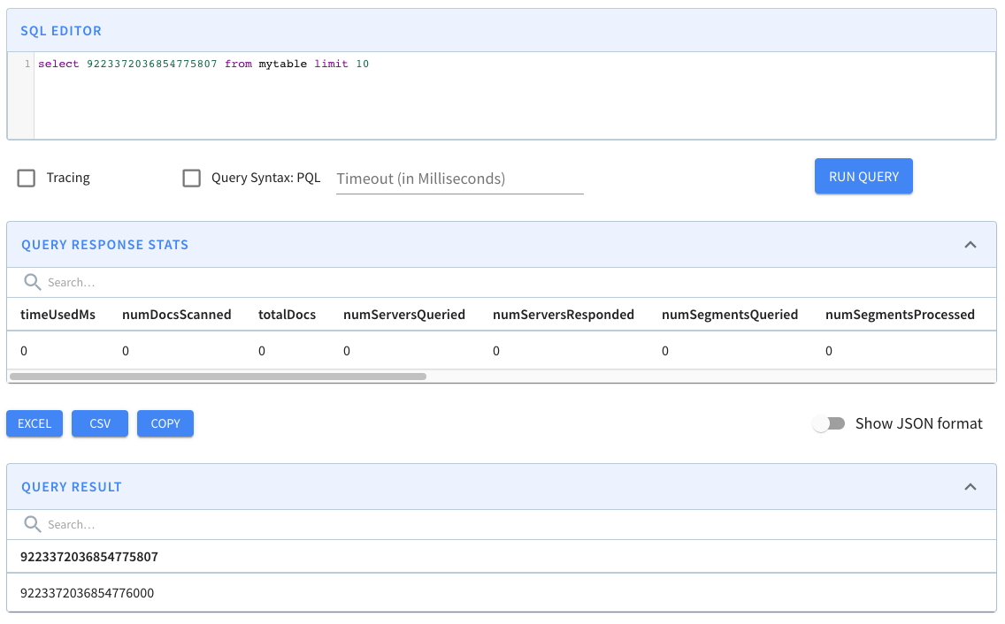1005x624 pixels.
Task: Toggle Show JSON format switch
Action: [829, 423]
